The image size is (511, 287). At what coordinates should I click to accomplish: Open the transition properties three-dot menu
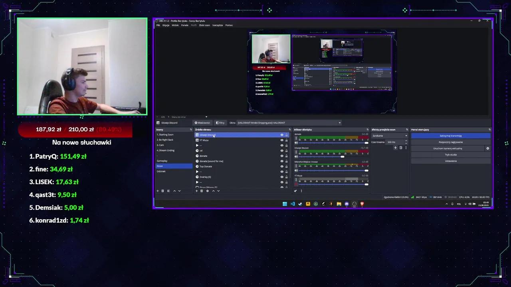406,148
